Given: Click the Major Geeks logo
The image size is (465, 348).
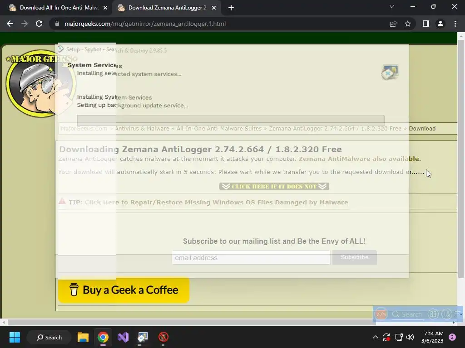Looking at the screenshot, I should tap(41, 83).
